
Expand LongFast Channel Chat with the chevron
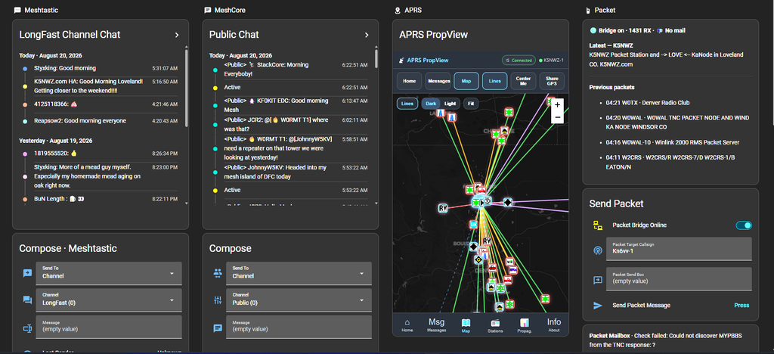pos(177,35)
